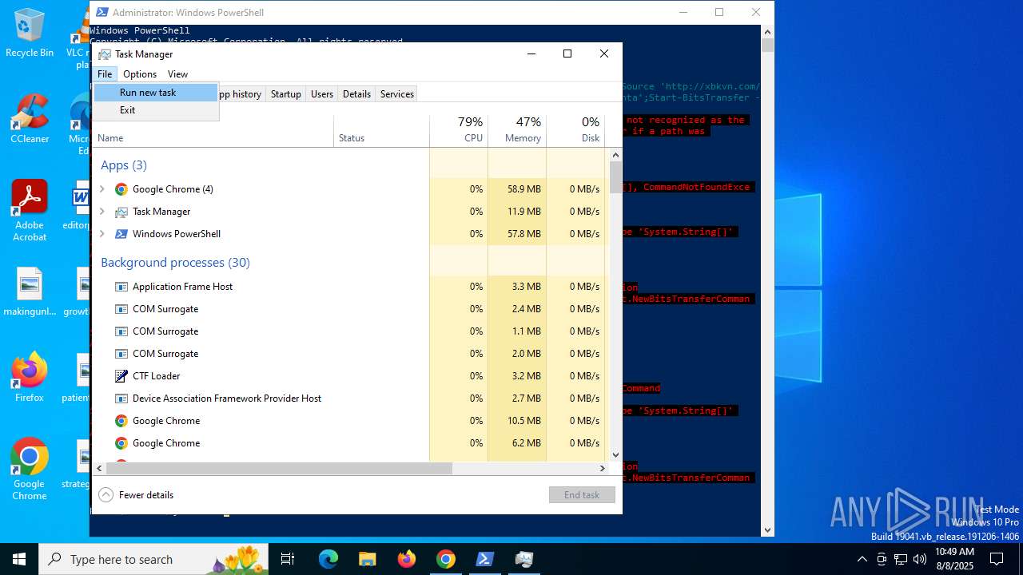The height and width of the screenshot is (575, 1023).
Task: Select the 58.9 MB memory cell for Chrome
Action: click(517, 189)
